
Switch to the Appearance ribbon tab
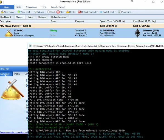(x=31, y=7)
